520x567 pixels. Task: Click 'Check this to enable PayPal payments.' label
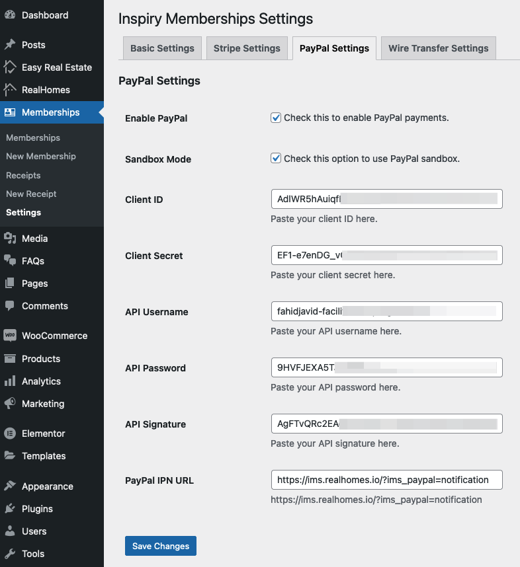tap(367, 118)
